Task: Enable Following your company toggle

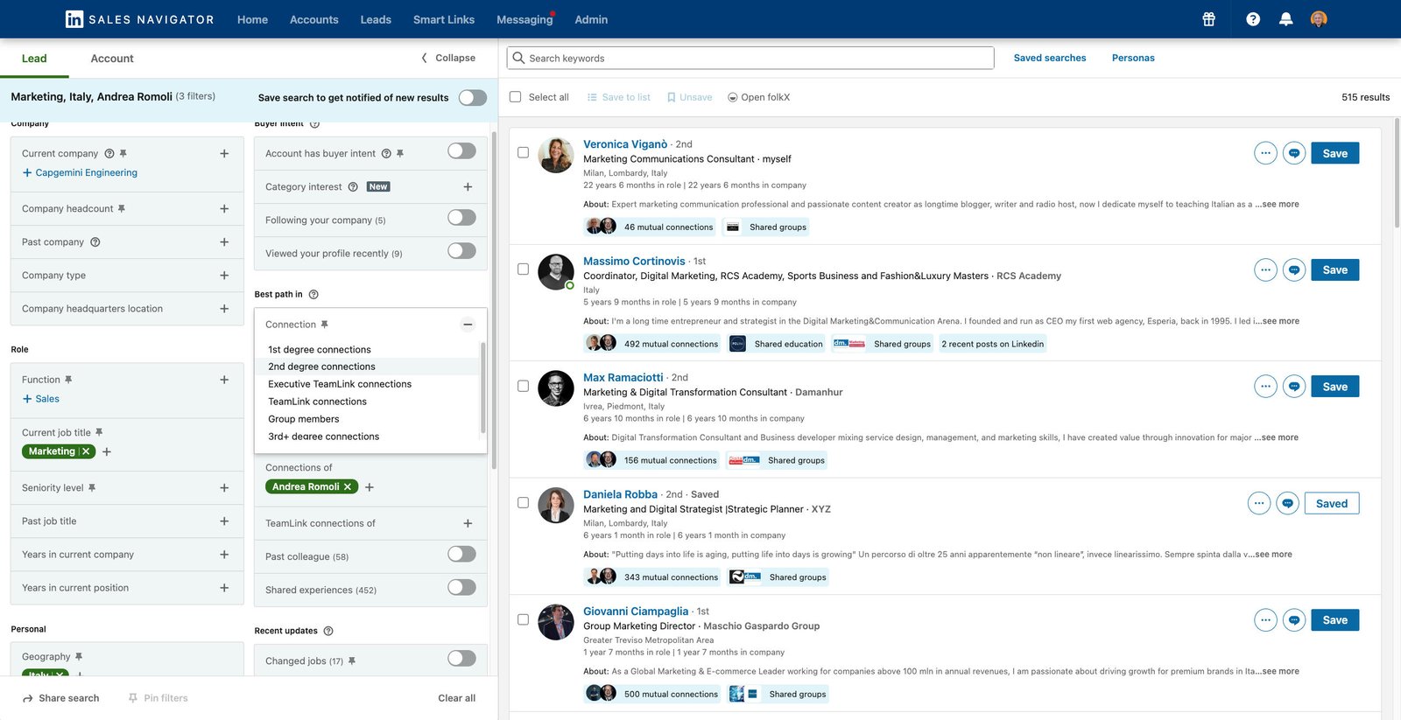Action: click(x=461, y=218)
